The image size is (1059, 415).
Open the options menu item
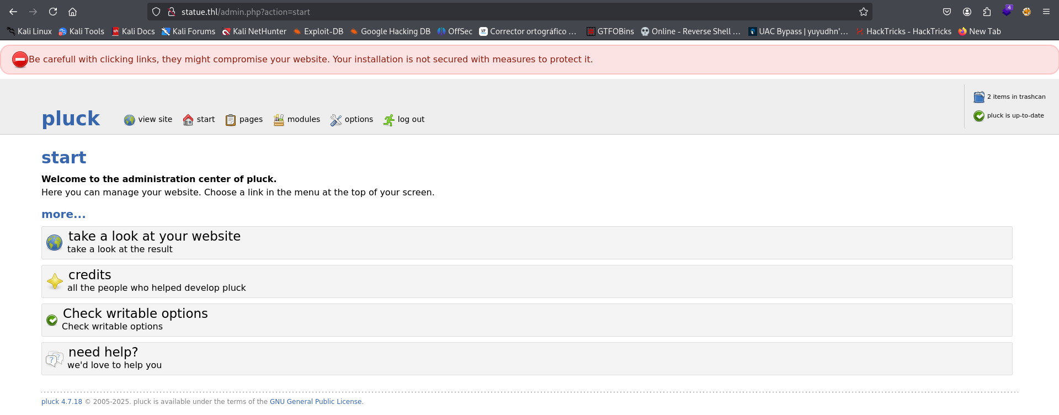tap(359, 119)
